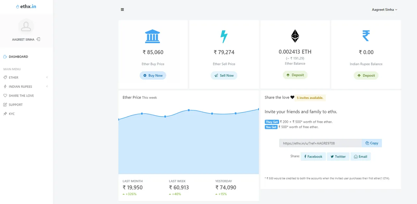The width and height of the screenshot is (417, 204).
Task: Click the 0.002413 ETH balance
Action: pos(295,52)
